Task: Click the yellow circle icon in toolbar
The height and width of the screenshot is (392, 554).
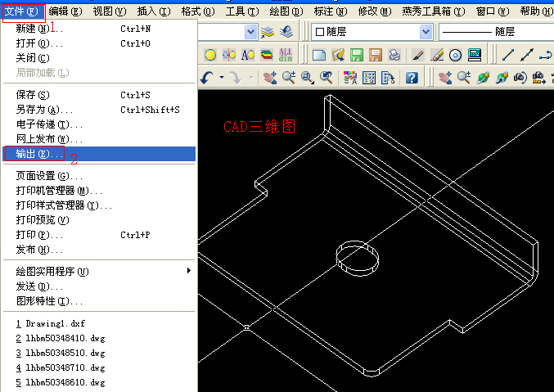Action: pyautogui.click(x=210, y=55)
